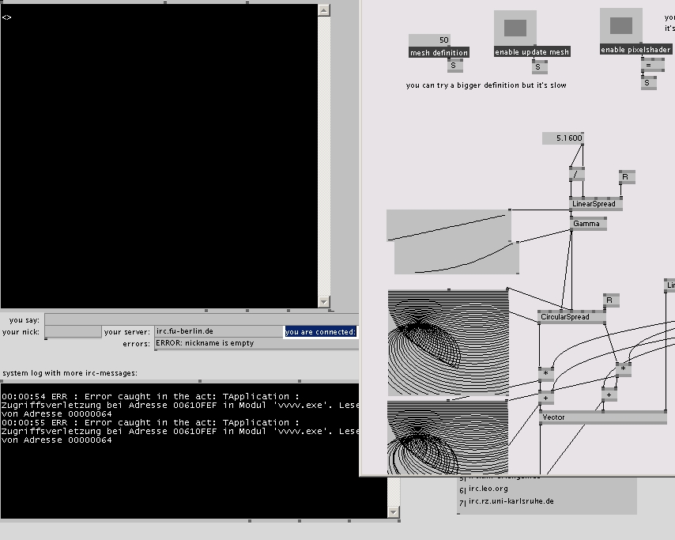The width and height of the screenshot is (675, 540).
Task: Click the 'your nick' input field
Action: [74, 332]
